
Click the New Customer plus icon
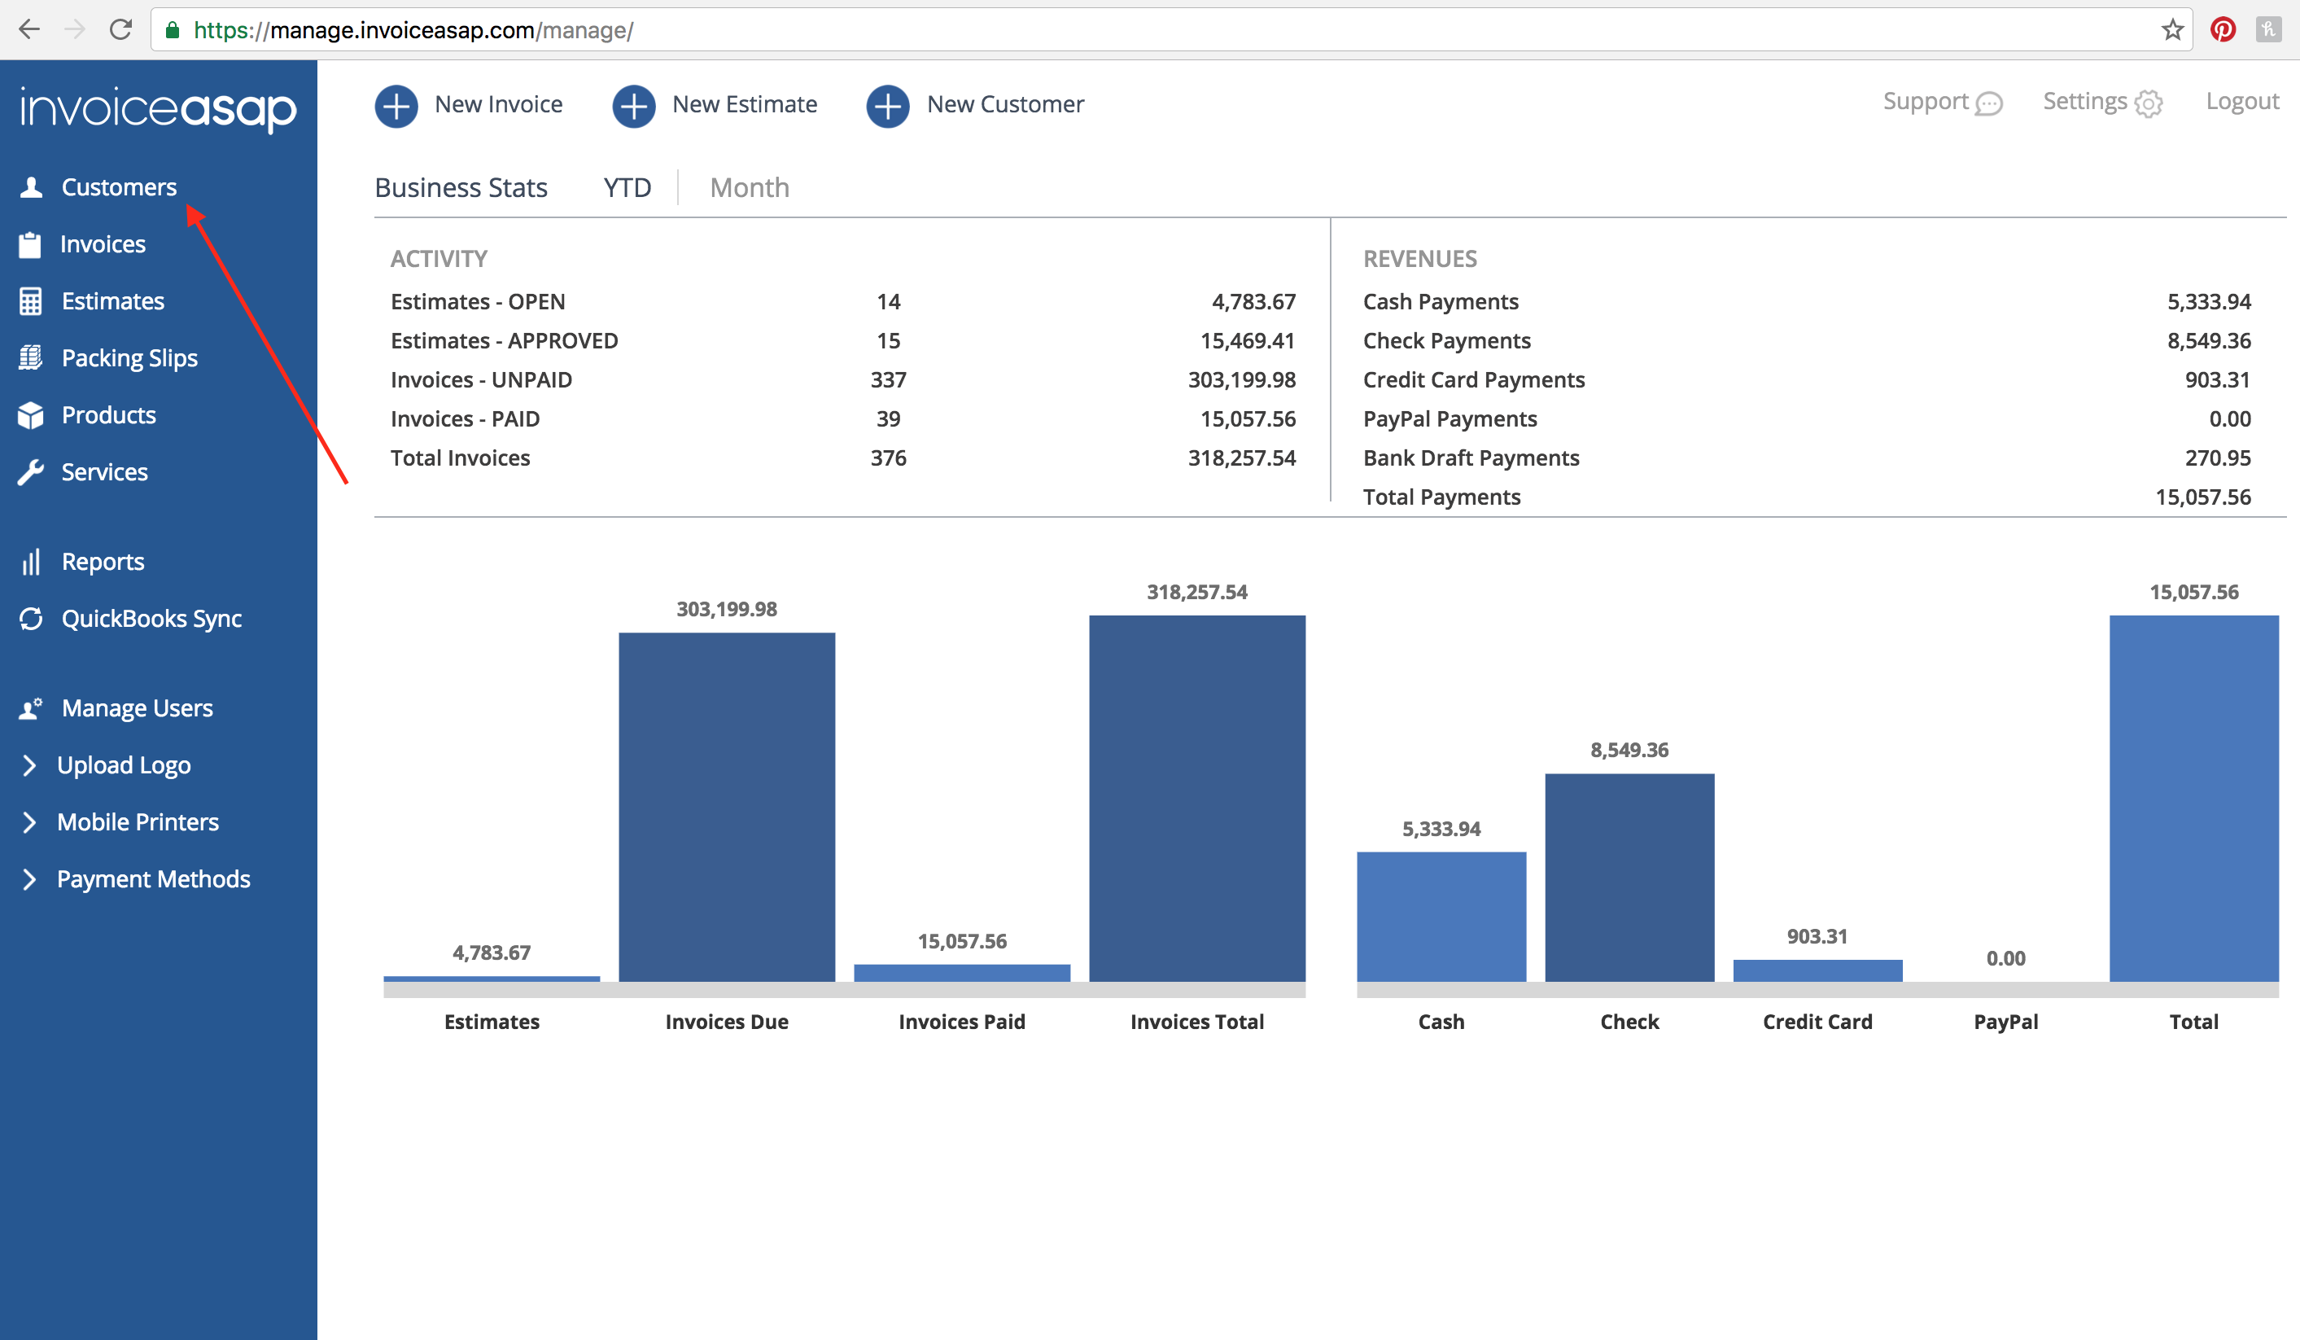coord(887,106)
